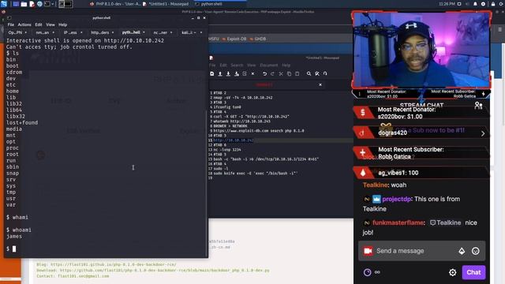Image resolution: width=505 pixels, height=284 pixels.
Task: Click Find and Replace icon in Mousepad toolbar
Action: (317, 73)
